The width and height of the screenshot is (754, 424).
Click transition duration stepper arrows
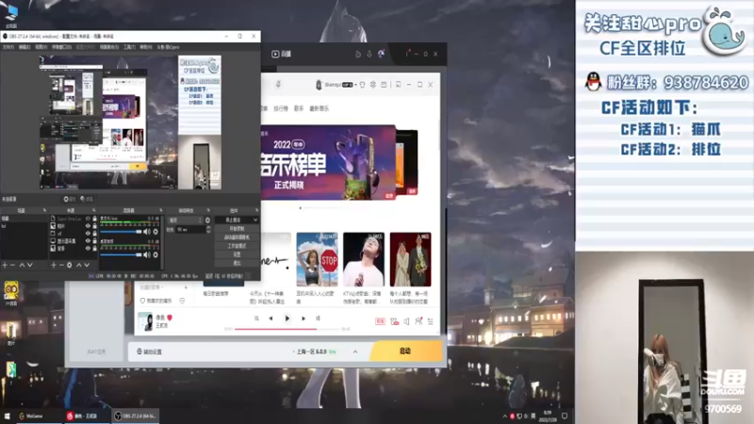tap(208, 230)
